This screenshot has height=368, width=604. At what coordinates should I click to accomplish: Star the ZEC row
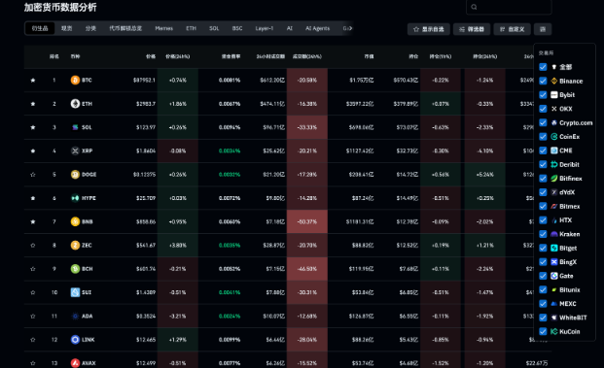33,245
